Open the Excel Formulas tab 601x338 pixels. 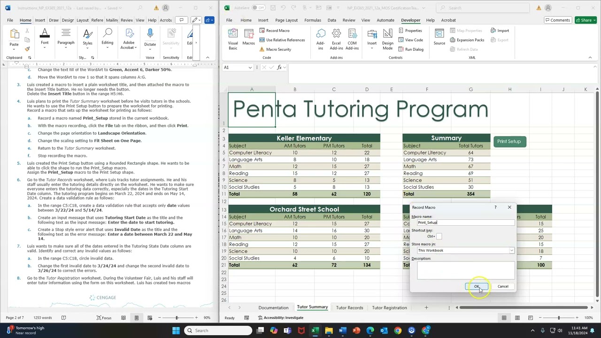(313, 20)
